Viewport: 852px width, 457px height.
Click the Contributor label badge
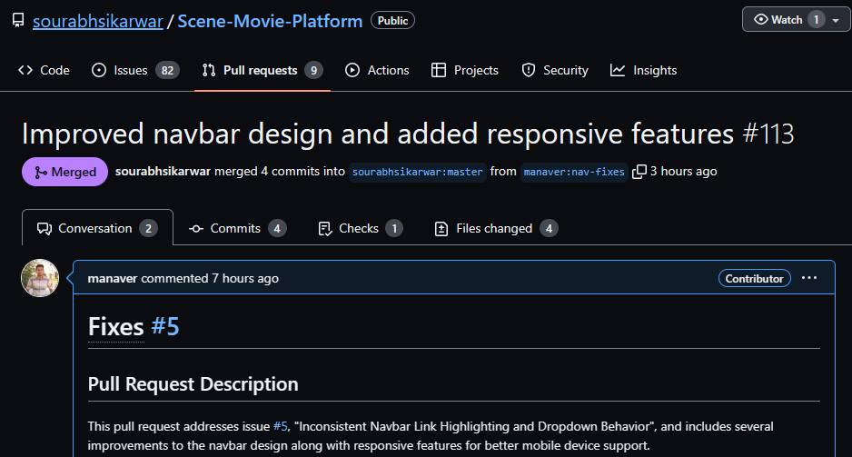tap(754, 278)
